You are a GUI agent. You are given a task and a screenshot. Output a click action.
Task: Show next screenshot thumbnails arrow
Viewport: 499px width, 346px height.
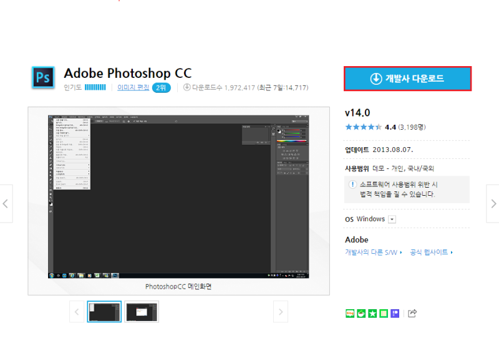pyautogui.click(x=281, y=312)
